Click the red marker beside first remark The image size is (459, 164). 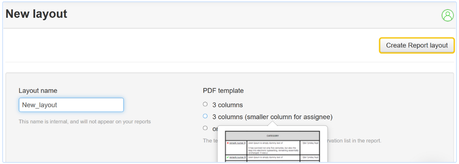tap(227, 143)
